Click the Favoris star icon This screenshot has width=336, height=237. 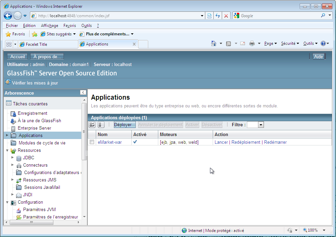click(8, 34)
